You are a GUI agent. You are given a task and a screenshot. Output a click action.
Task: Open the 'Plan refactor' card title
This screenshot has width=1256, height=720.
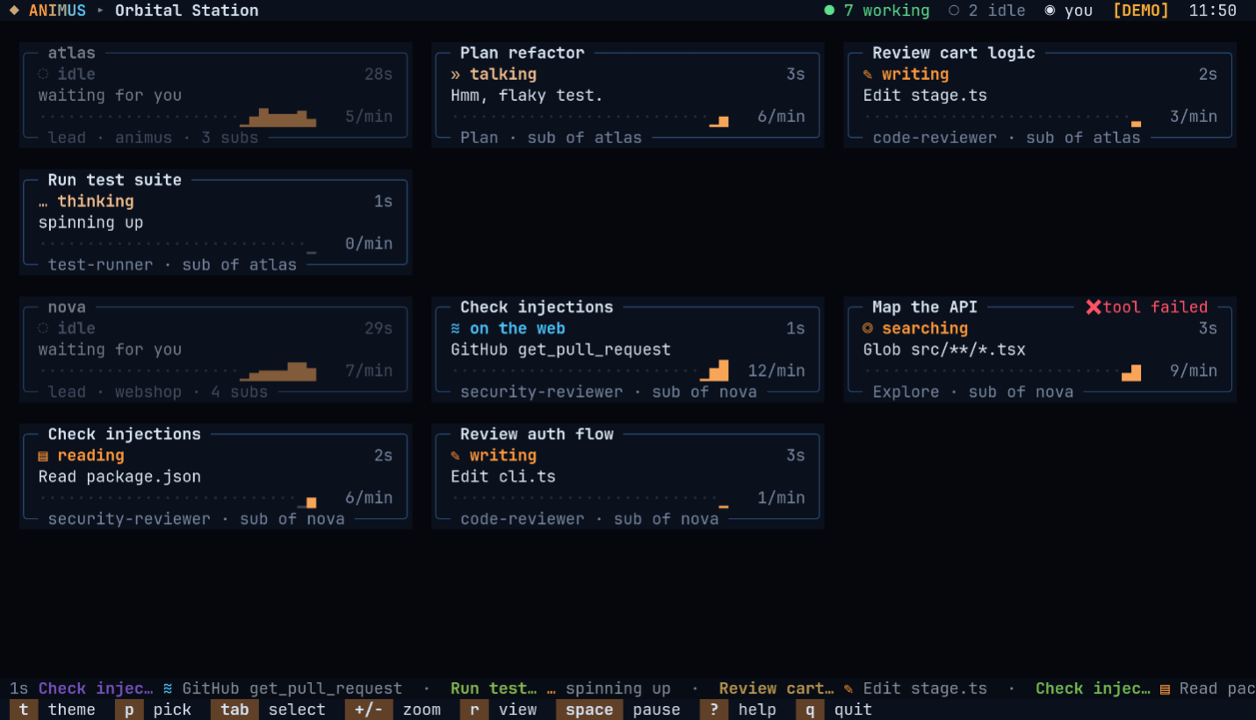click(522, 54)
